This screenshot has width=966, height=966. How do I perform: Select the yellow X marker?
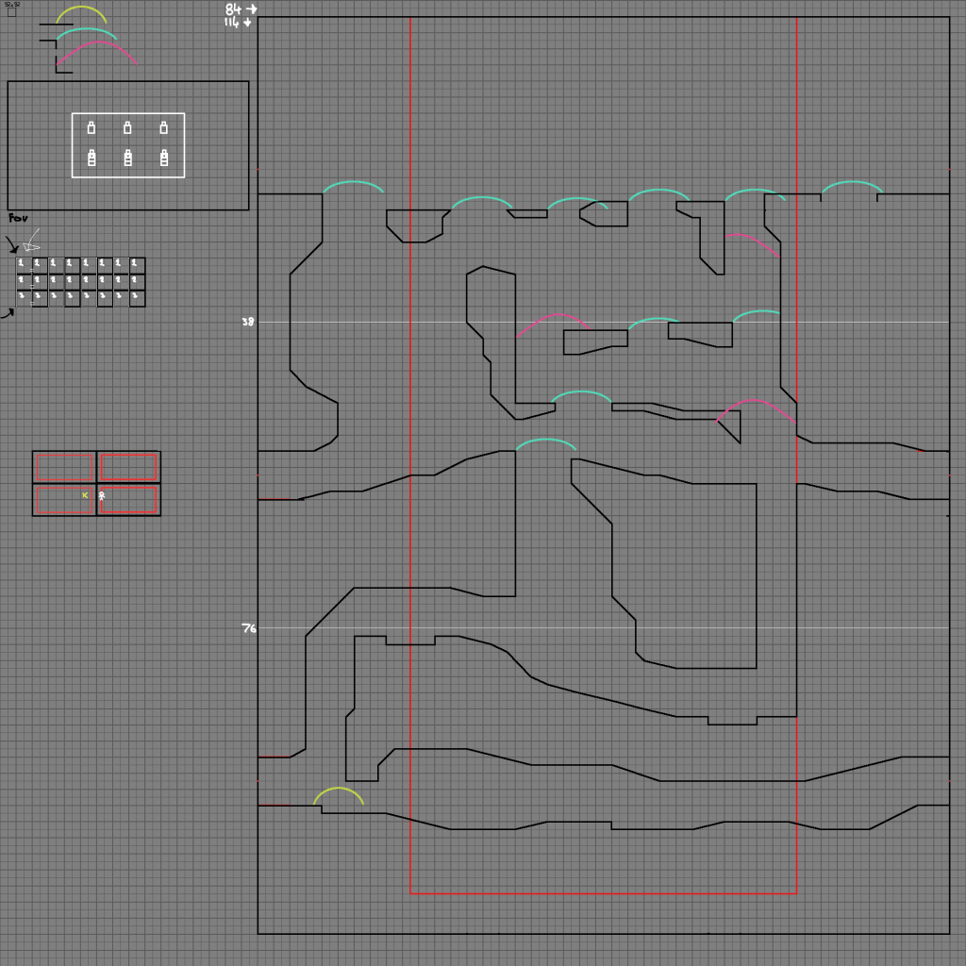85,494
